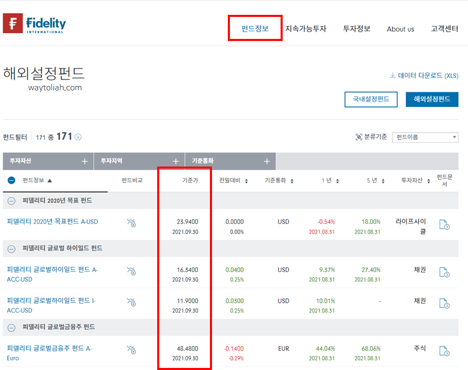
Task: Open the 펀드이름 sort dropdown
Action: pos(425,137)
